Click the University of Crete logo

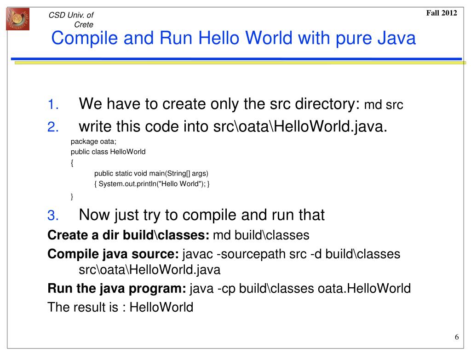(18, 19)
